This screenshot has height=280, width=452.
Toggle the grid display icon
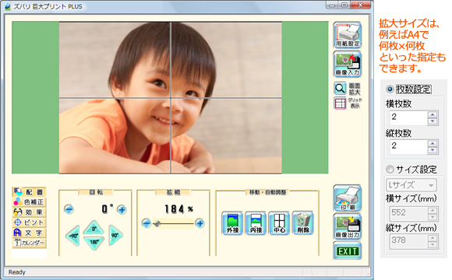pos(340,103)
